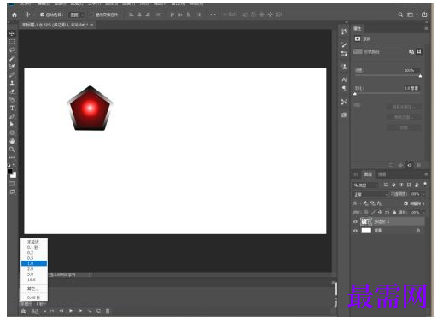Viewport: 443px width, 323px height.
Task: Switch to the Layers tab
Action: [368, 174]
